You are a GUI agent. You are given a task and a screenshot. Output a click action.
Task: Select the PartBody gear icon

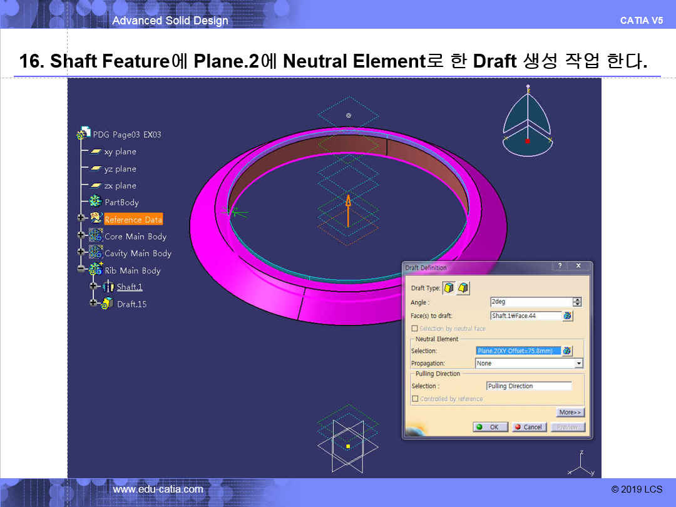point(96,202)
